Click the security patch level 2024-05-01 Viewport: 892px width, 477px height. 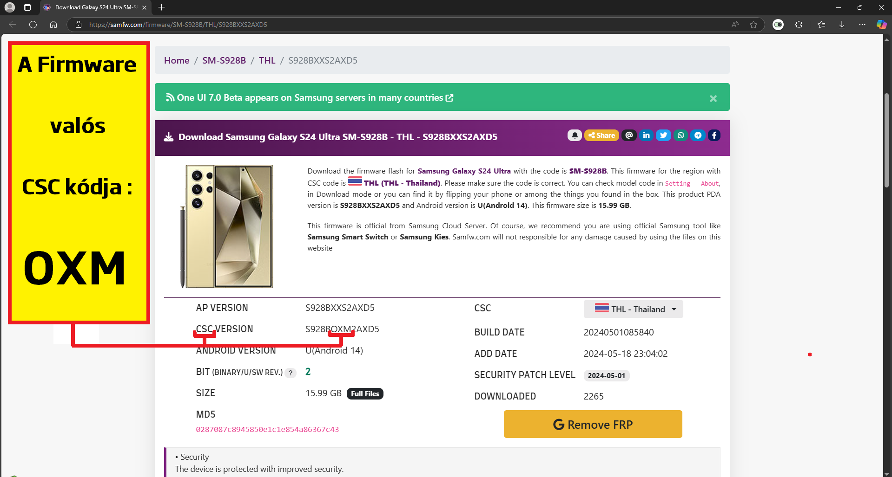(x=607, y=375)
